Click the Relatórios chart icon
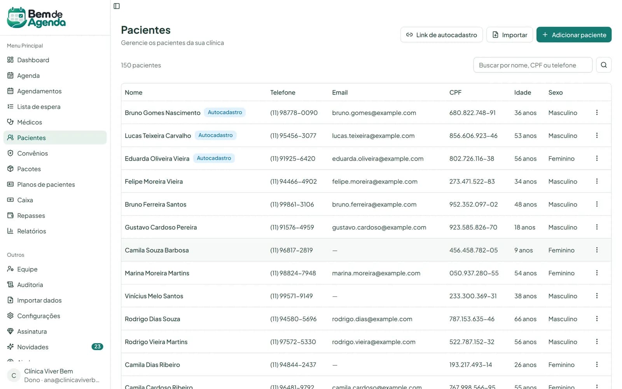This screenshot has width=622, height=389. point(10,231)
